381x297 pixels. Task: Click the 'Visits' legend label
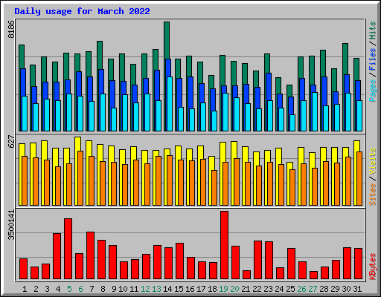point(373,161)
